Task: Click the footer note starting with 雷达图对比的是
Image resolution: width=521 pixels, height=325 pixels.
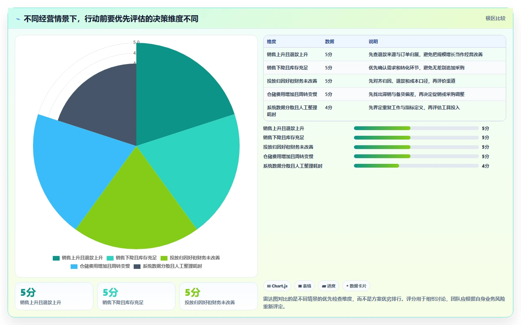Action: [384, 303]
